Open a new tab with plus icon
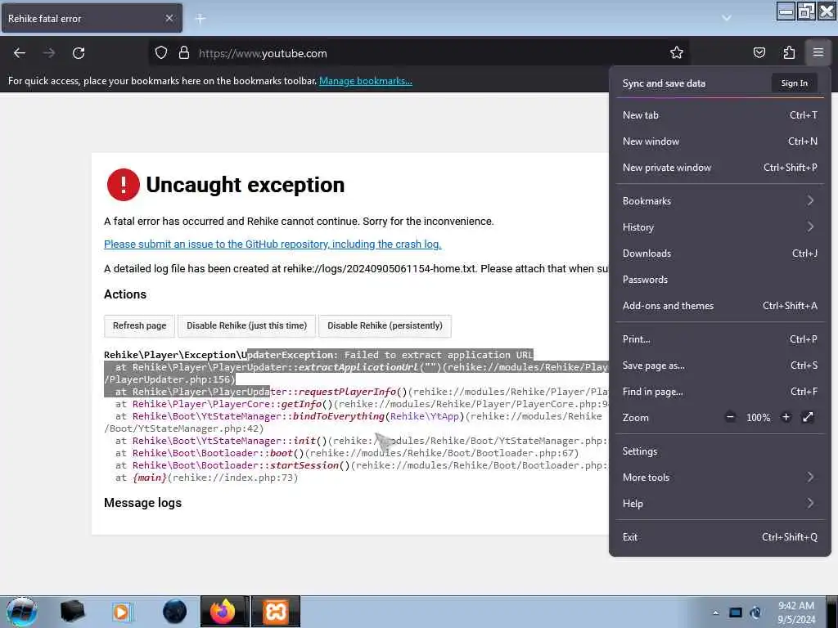 (x=200, y=19)
